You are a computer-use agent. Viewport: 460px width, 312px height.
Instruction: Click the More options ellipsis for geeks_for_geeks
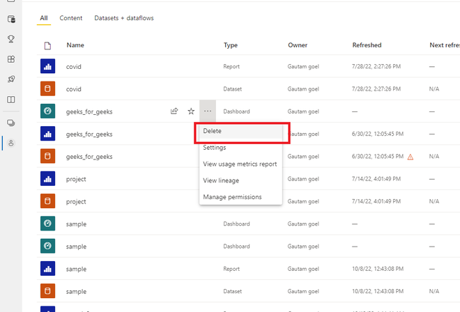(x=208, y=111)
